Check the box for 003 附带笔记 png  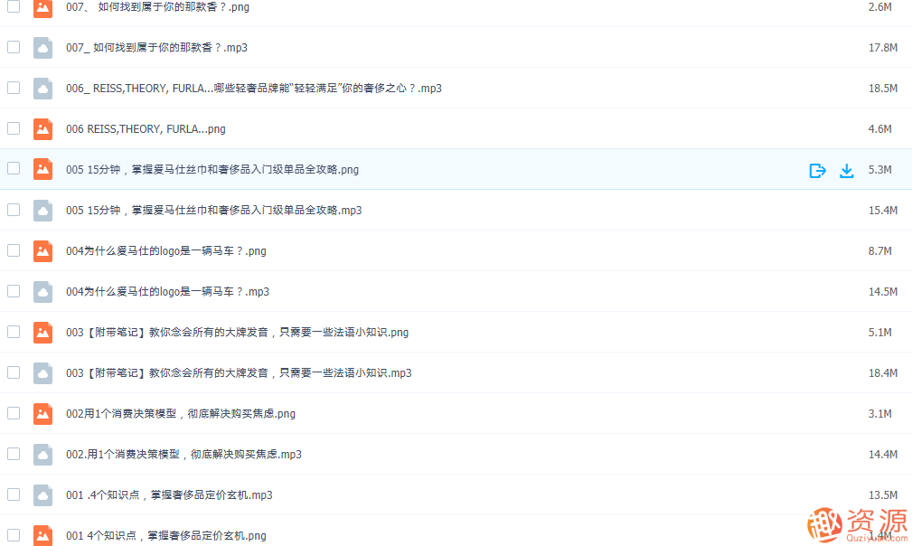(x=13, y=332)
